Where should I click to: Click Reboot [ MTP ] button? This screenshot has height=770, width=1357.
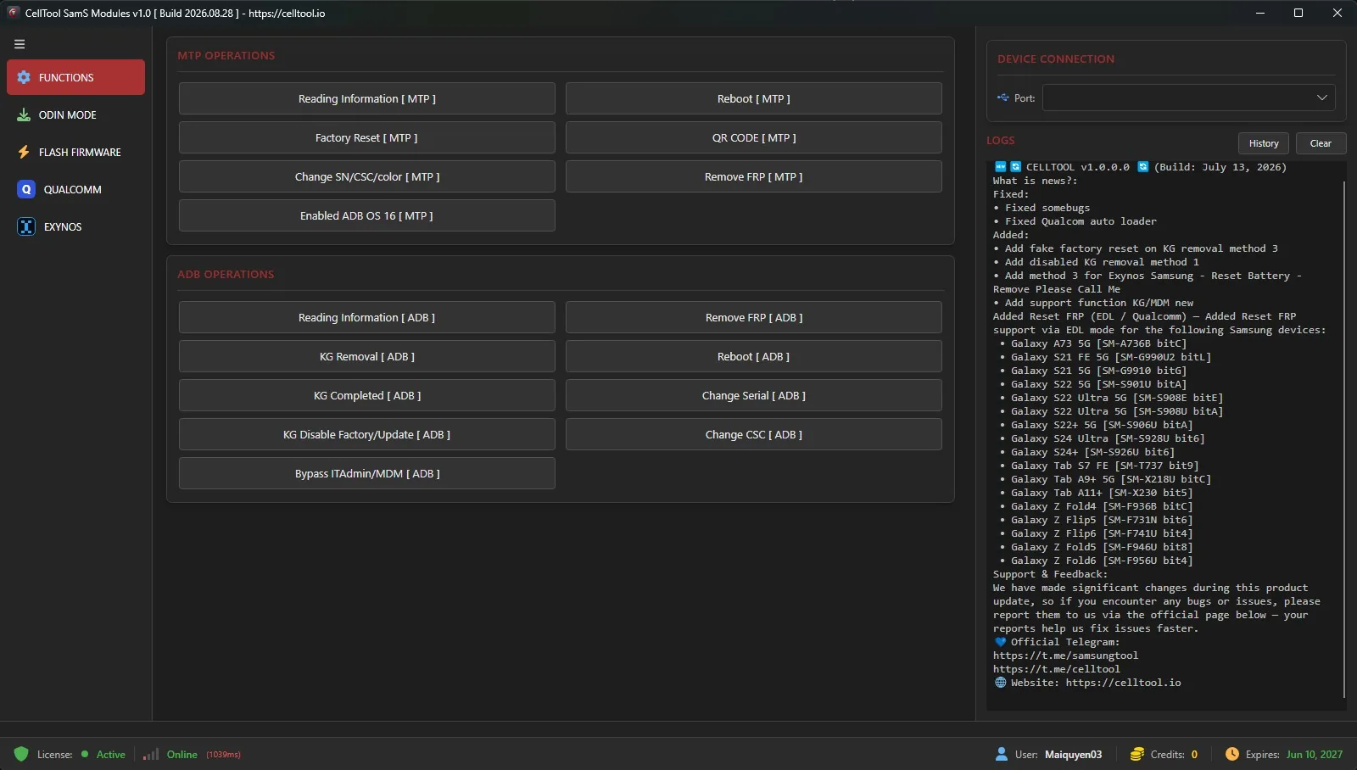click(x=753, y=98)
